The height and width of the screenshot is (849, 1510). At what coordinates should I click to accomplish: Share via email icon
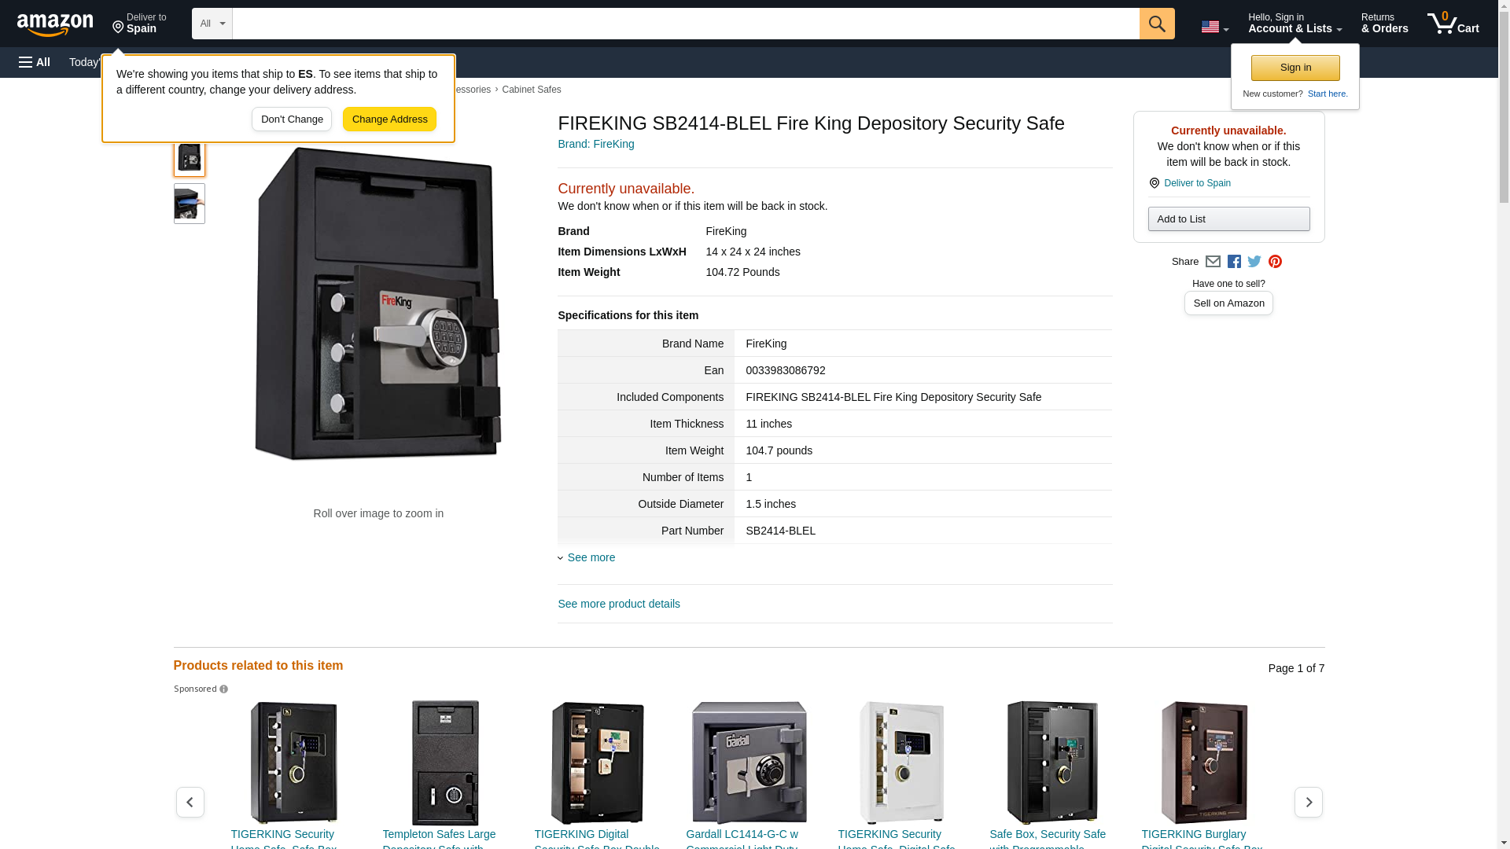tap(1213, 262)
